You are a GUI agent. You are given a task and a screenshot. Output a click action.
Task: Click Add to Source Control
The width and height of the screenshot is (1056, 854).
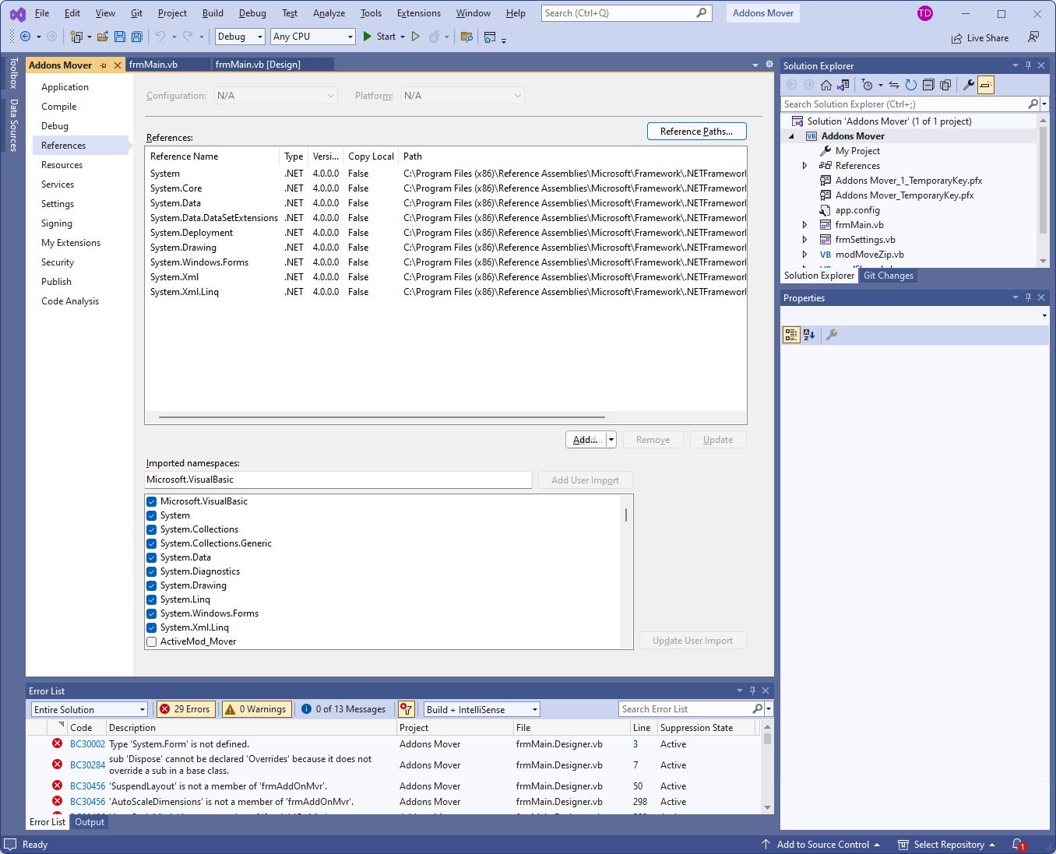(x=823, y=845)
